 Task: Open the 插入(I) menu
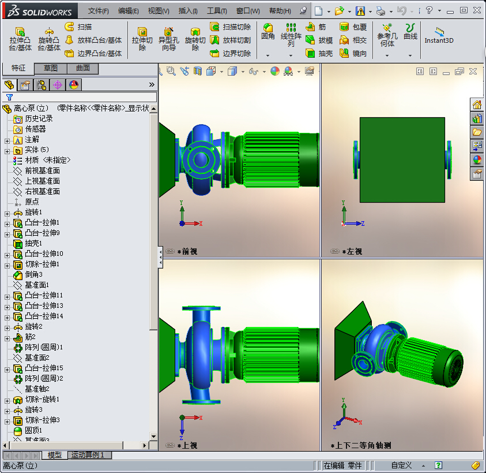tap(188, 11)
